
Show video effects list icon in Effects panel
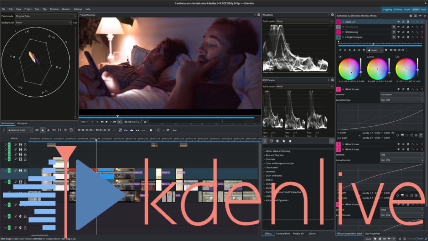[271, 141]
